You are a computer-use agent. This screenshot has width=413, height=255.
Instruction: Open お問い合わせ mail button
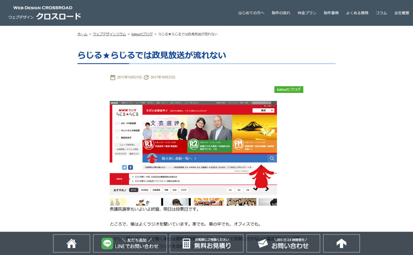[283, 243]
